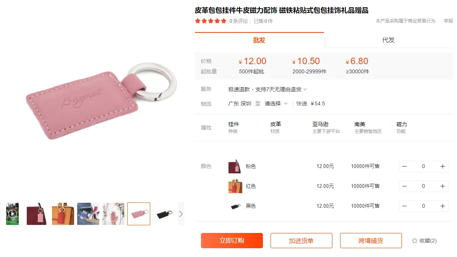The image size is (457, 257).
Task: Select the 红色 color swatch image
Action: coord(235,186)
